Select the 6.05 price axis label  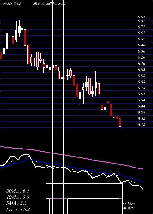coord(141,70)
